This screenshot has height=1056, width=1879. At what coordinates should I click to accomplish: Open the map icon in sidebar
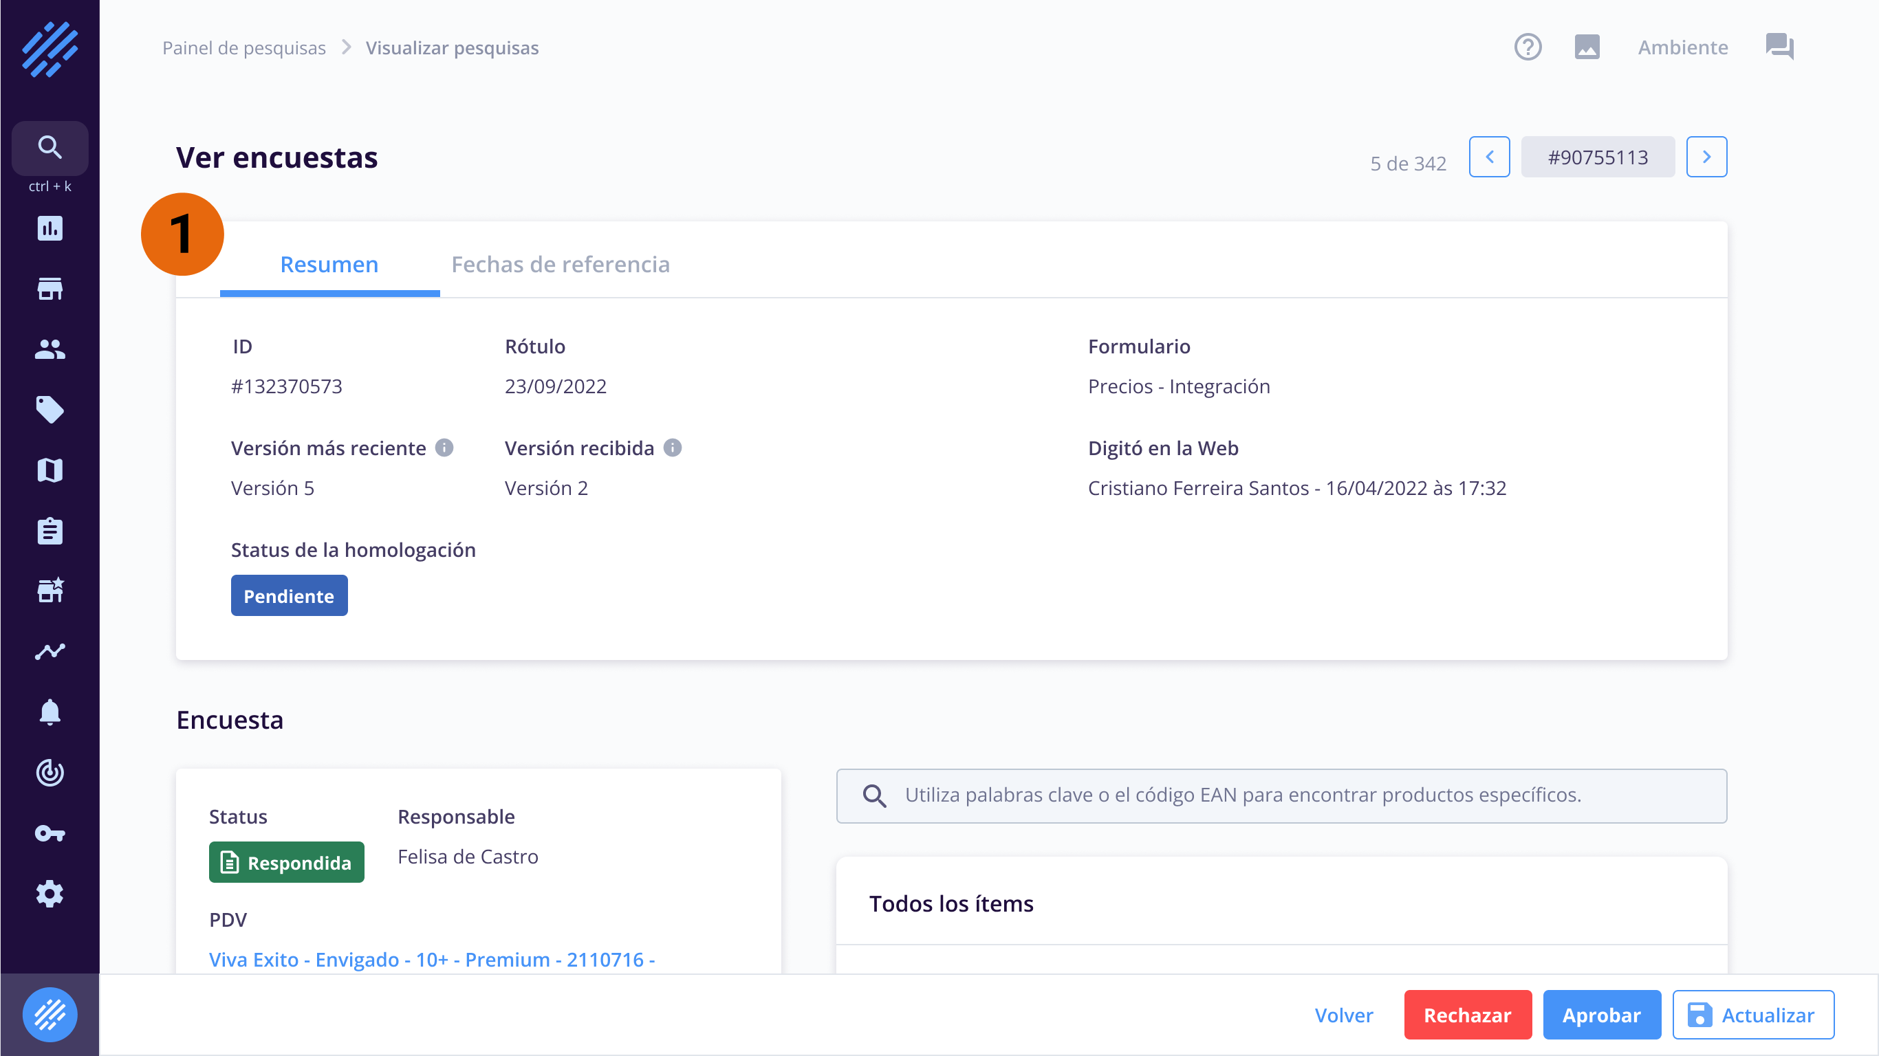click(x=50, y=470)
